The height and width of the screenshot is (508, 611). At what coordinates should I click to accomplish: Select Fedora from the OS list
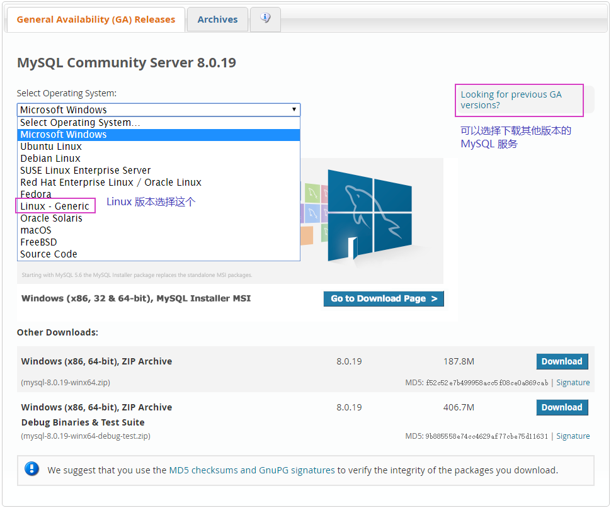159,195
